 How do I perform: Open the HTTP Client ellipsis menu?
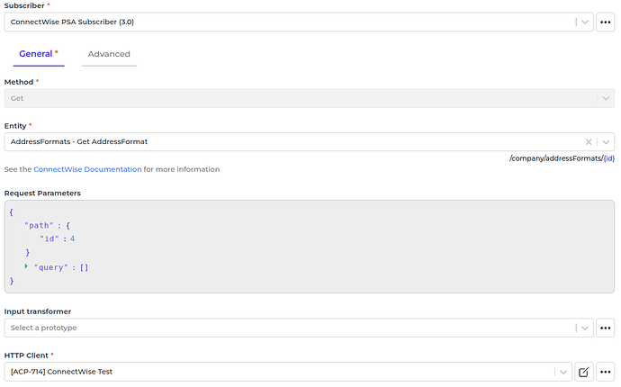click(x=607, y=372)
